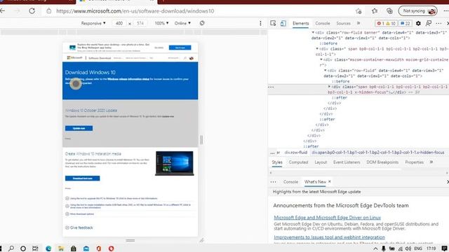This screenshot has width=449, height=252.
Task: Click the Rotate viewport icon
Action: pyautogui.click(x=202, y=23)
